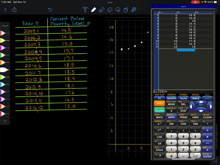Viewport: 220px width, 165px height.
Task: Tap the number 5 key
Action: tap(183, 143)
